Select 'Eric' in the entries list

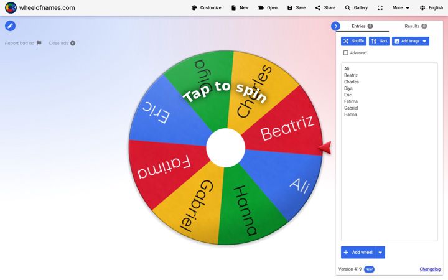tap(348, 95)
